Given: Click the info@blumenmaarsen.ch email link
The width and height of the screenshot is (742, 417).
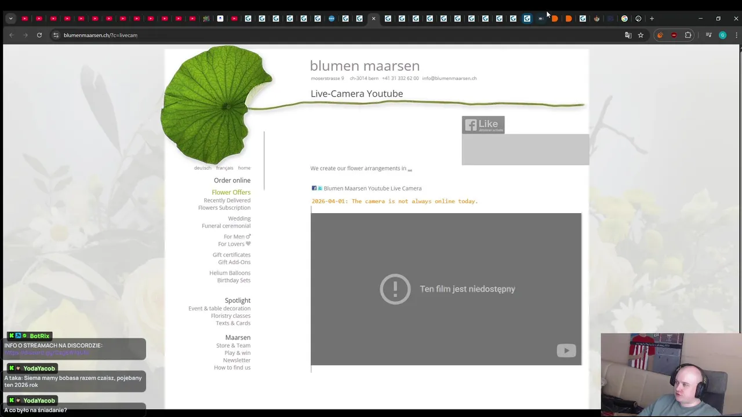Looking at the screenshot, I should pos(449,78).
